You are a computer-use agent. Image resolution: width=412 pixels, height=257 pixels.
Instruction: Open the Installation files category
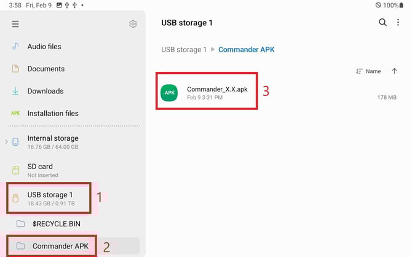click(x=52, y=113)
